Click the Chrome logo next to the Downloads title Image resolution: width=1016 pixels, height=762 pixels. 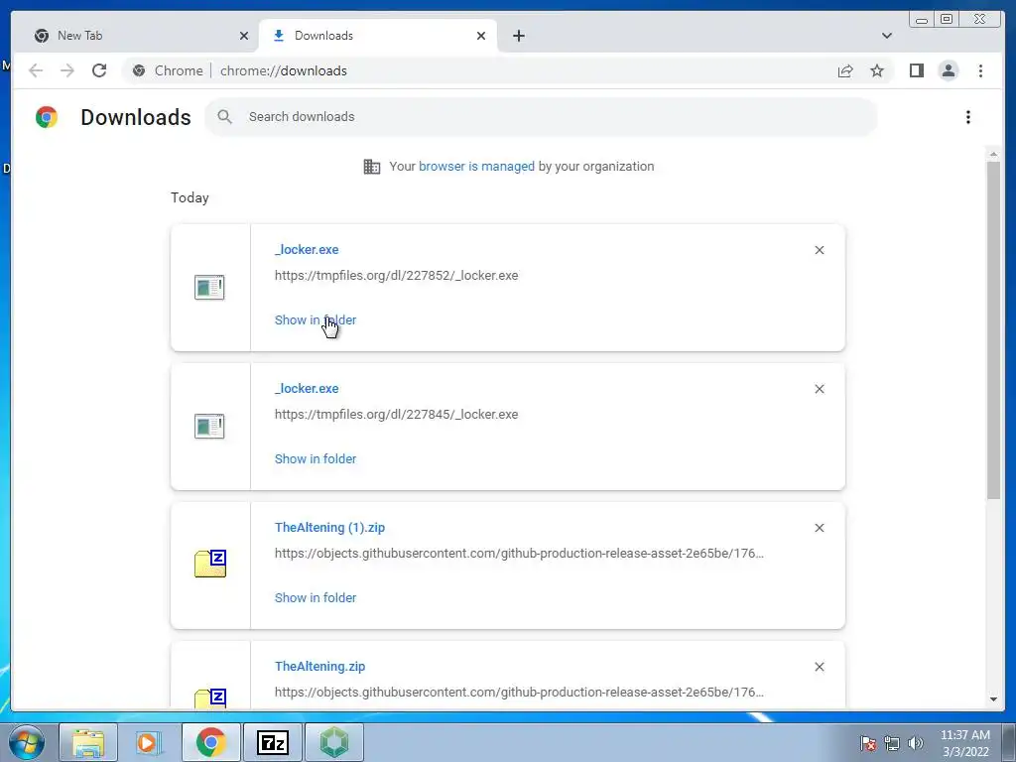[47, 117]
